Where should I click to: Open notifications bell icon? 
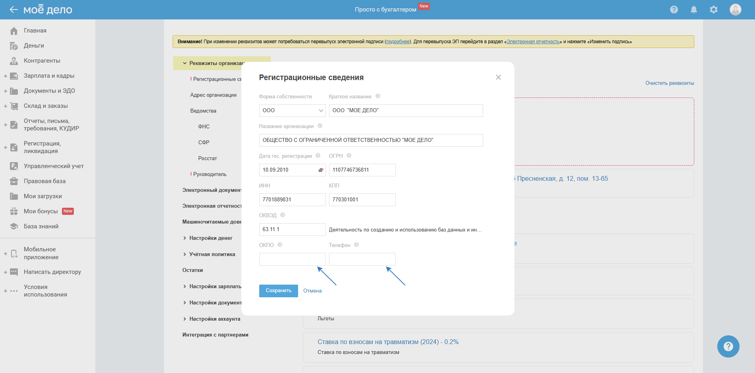694,10
